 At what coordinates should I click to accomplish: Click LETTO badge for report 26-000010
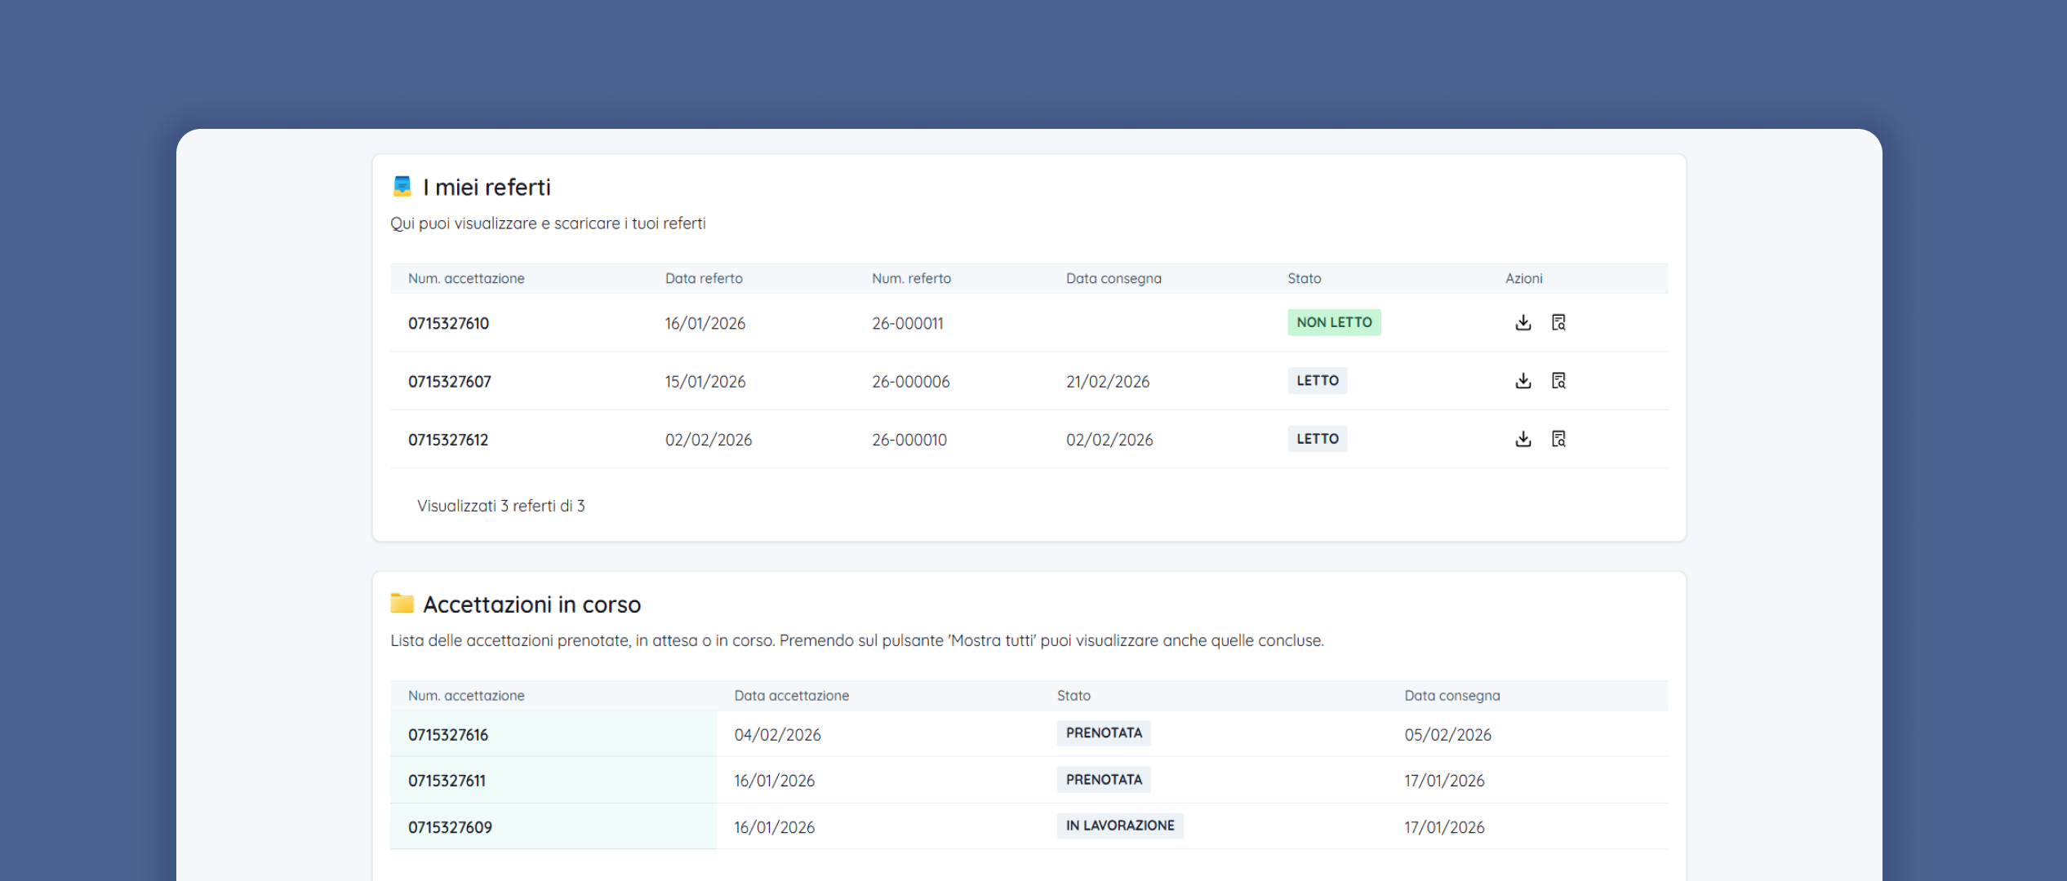[1318, 439]
